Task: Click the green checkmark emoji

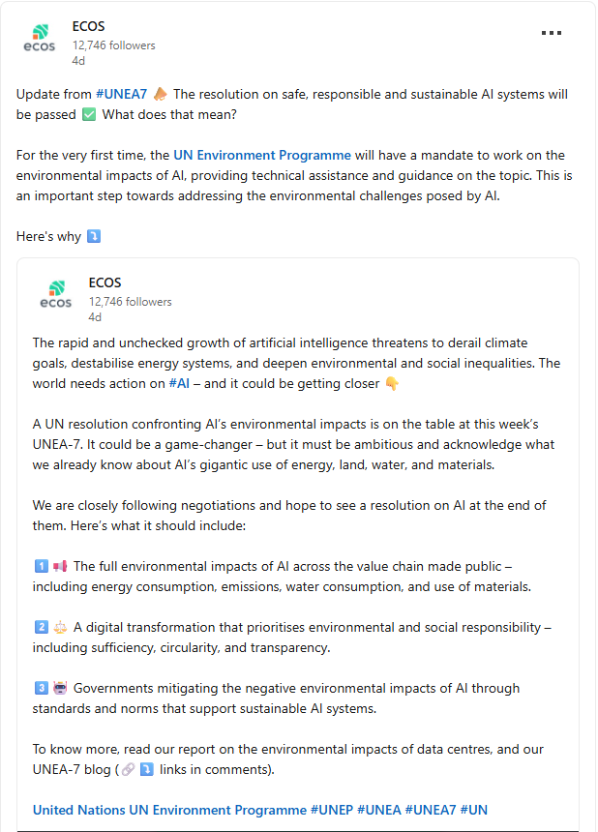Action: coord(89,114)
